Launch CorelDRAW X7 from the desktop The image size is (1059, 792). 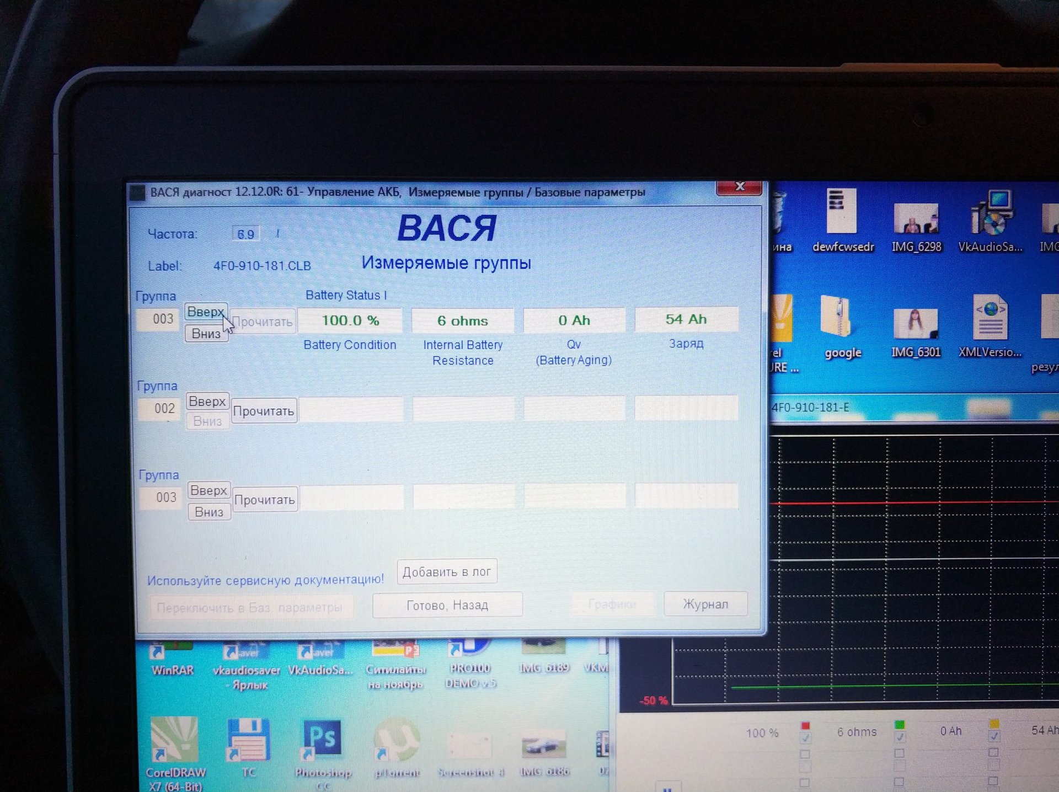[175, 740]
